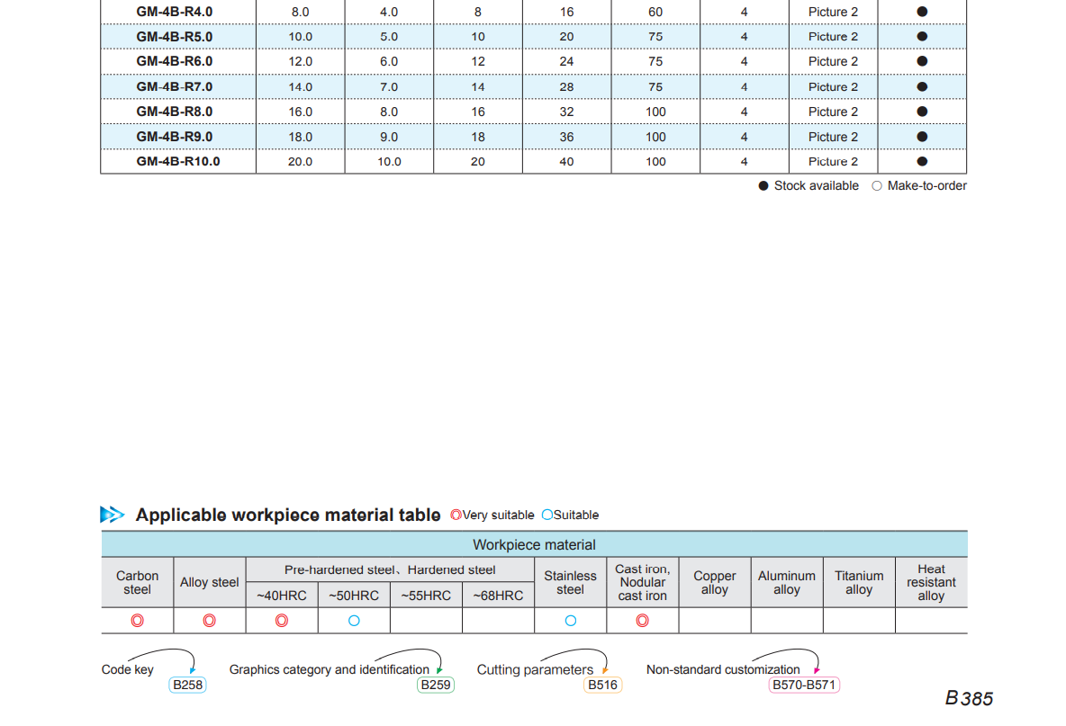Click the Picture 2 cell in GM-4B-R6.0 row
Screen dimensions: 1066x726
[x=833, y=62]
